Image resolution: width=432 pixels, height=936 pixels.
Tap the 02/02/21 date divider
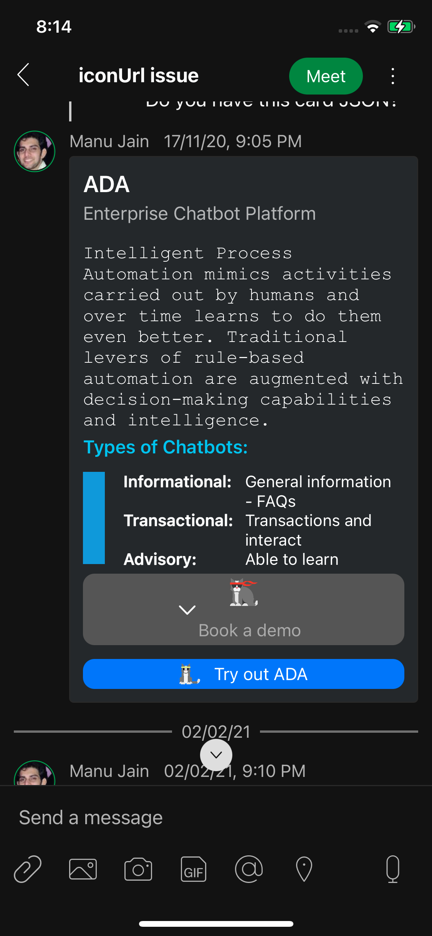(216, 732)
